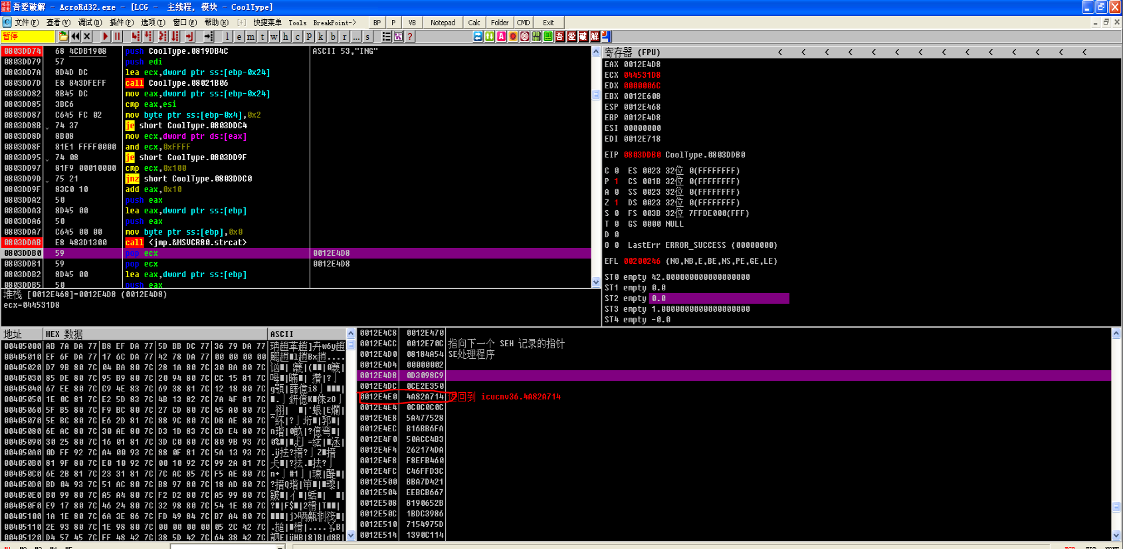Run the program with the red play icon
Viewport: 1123px width, 549px height.
point(105,37)
